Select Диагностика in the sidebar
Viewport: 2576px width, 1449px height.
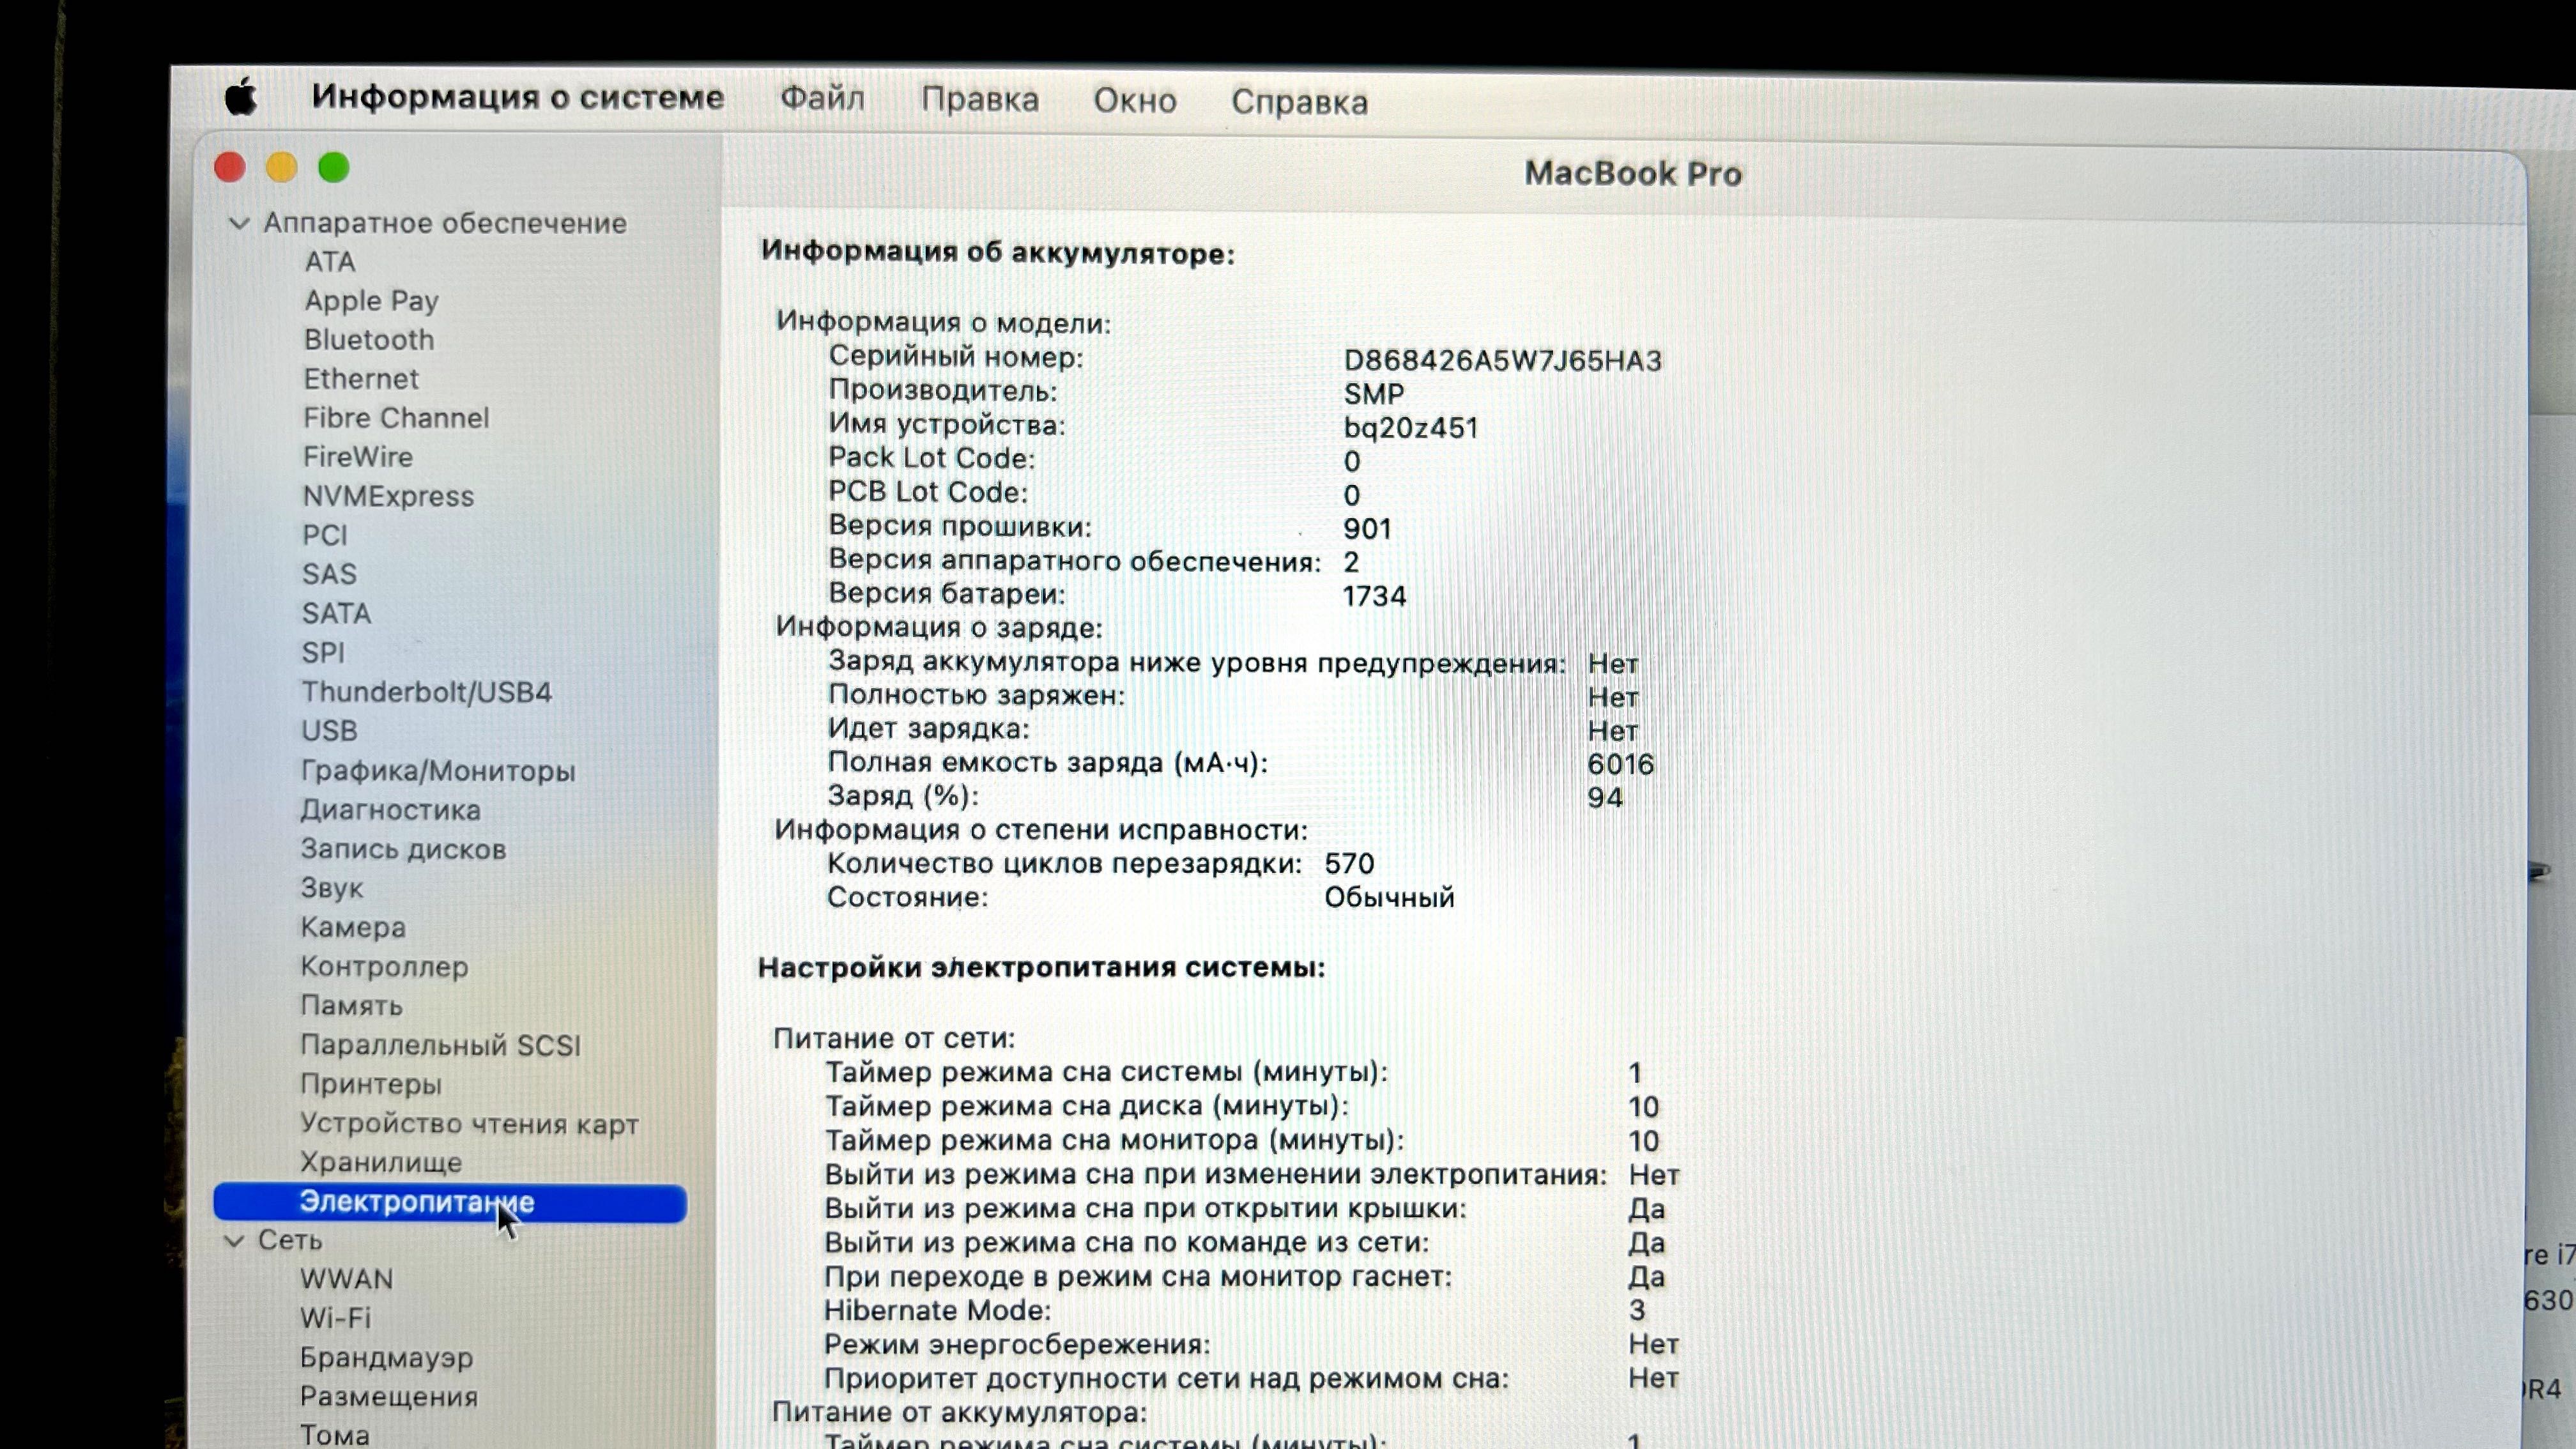[391, 810]
